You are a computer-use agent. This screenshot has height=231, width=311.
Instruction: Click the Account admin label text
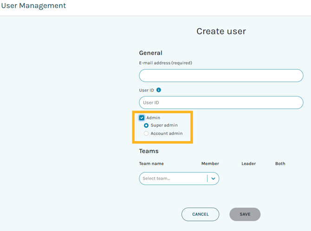pyautogui.click(x=166, y=134)
